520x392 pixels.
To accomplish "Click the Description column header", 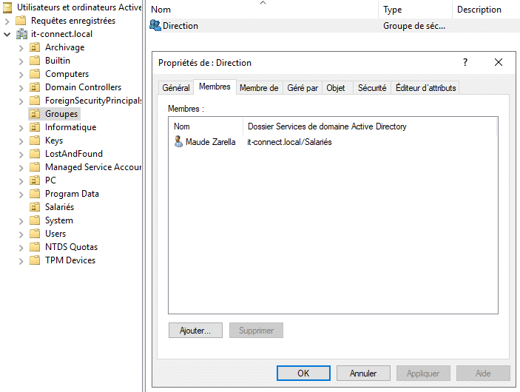I will (x=486, y=10).
